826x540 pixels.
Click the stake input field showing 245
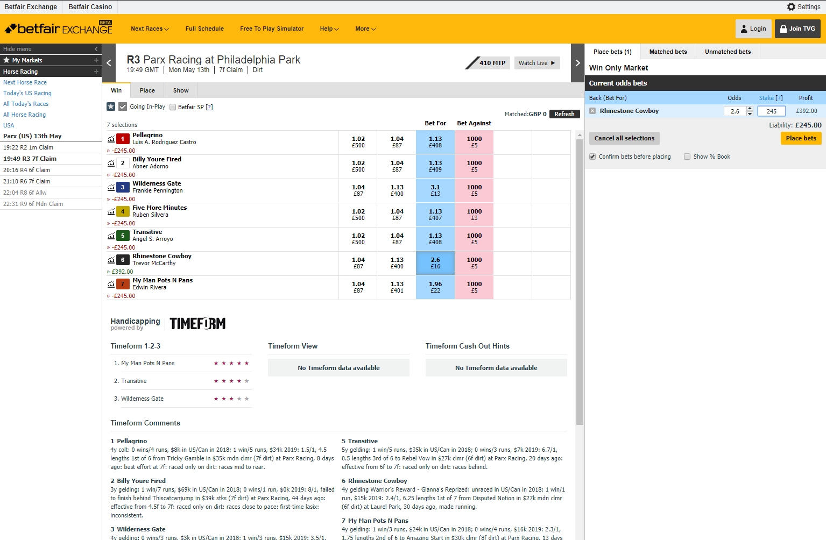pos(771,111)
